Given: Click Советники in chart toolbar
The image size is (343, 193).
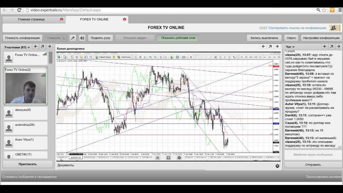Looking at the screenshot, I should pos(124,57).
